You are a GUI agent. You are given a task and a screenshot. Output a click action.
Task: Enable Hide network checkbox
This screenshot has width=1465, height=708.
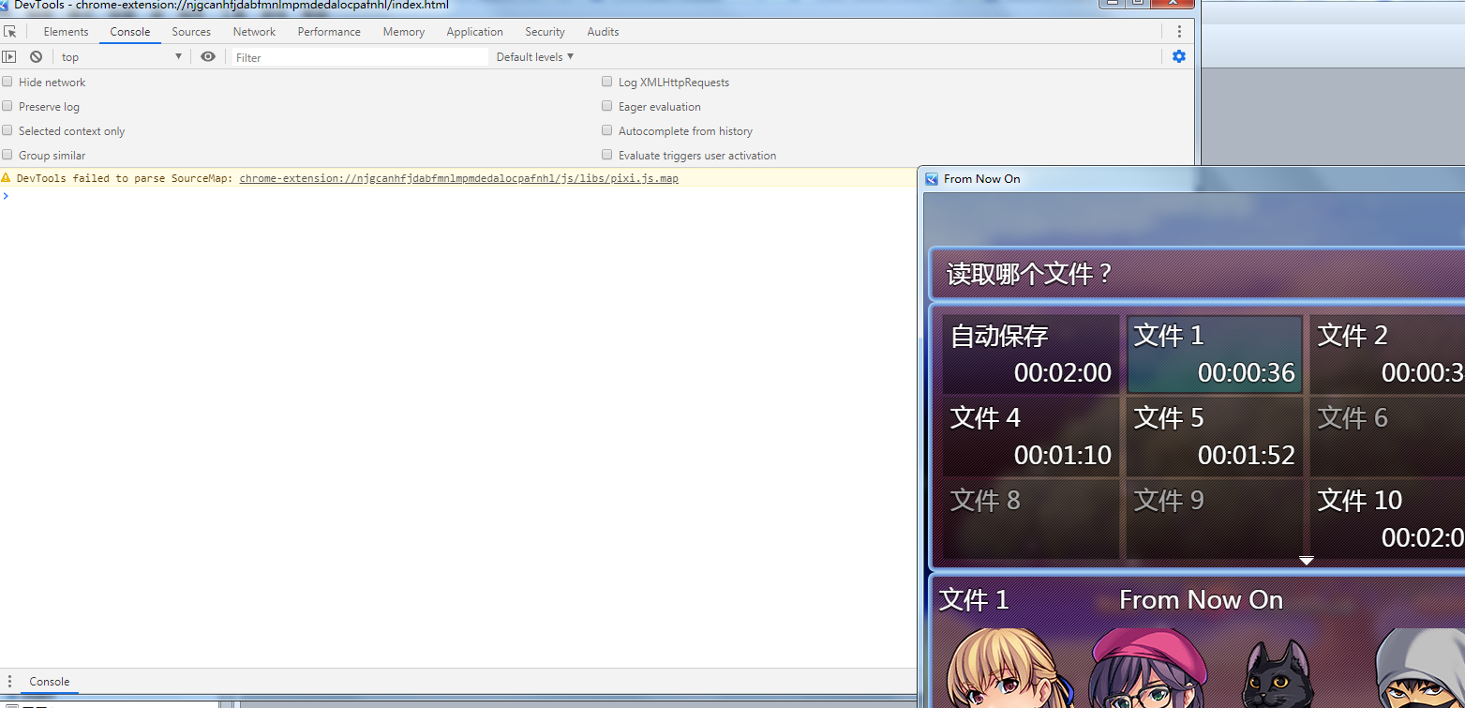[x=7, y=82]
